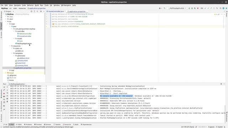Stop MyShopApplication with red stop icon
The image size is (228, 128).
198,8
